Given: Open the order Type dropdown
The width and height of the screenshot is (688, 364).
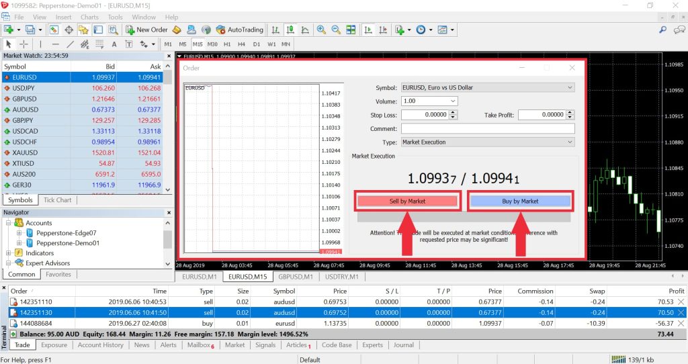Looking at the screenshot, I should pyautogui.click(x=488, y=142).
